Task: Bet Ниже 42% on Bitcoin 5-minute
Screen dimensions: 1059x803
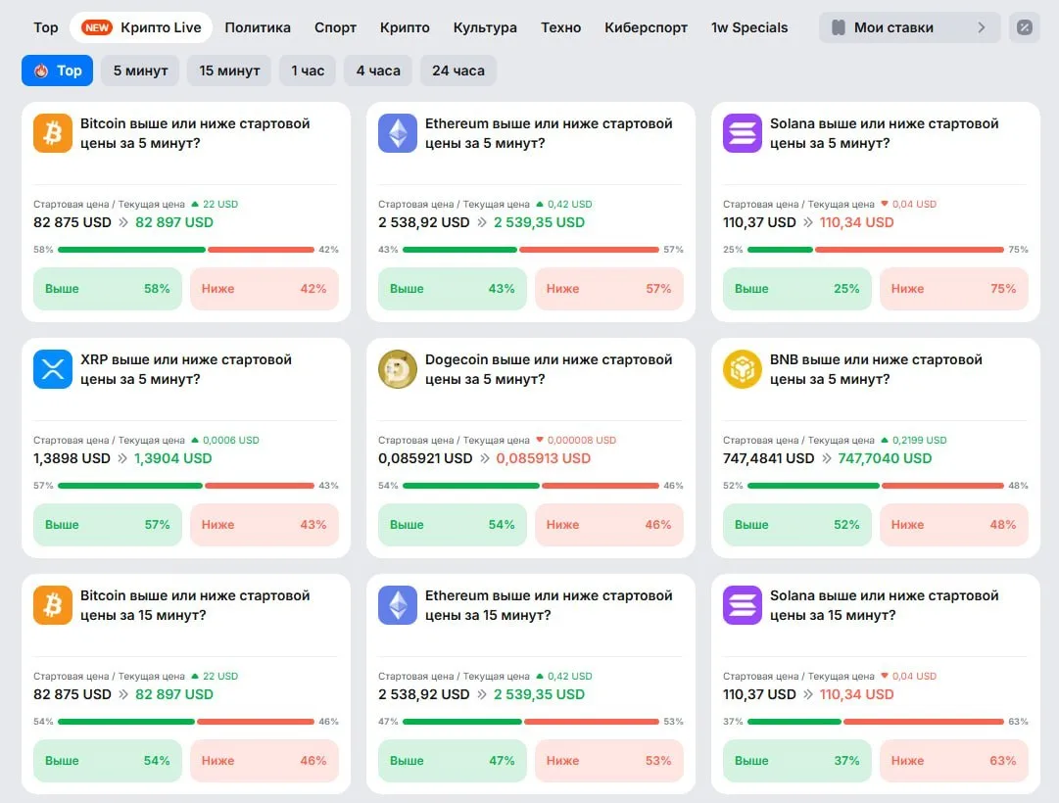Action: [265, 289]
